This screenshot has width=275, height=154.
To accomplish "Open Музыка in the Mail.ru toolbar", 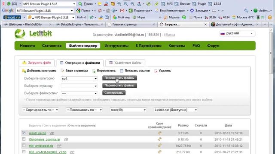I will click(x=172, y=18).
